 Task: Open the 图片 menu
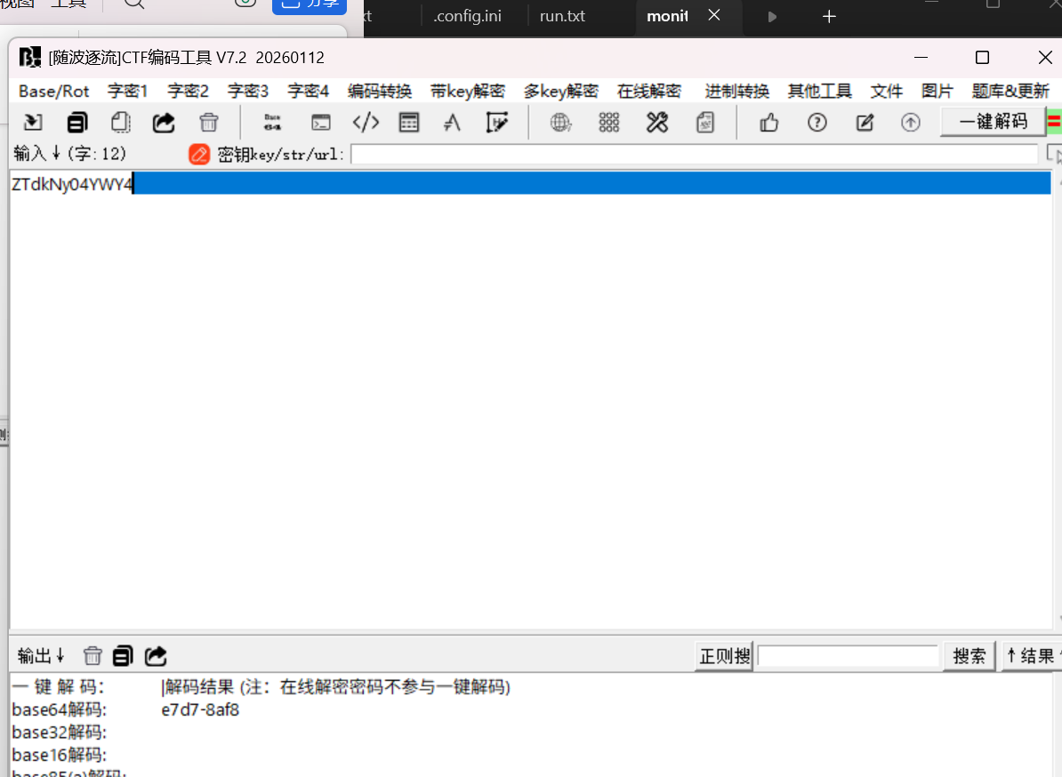click(937, 92)
